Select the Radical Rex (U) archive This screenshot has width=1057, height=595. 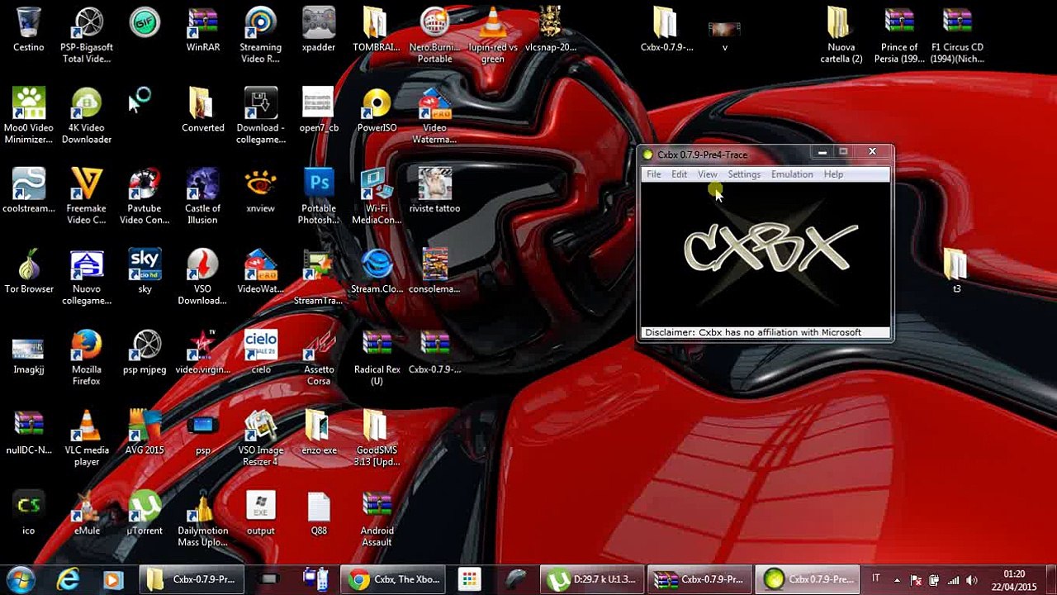pos(377,359)
